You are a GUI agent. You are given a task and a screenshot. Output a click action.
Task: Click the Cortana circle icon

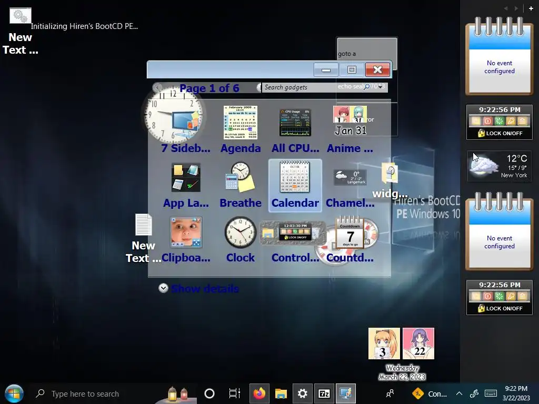pos(209,393)
